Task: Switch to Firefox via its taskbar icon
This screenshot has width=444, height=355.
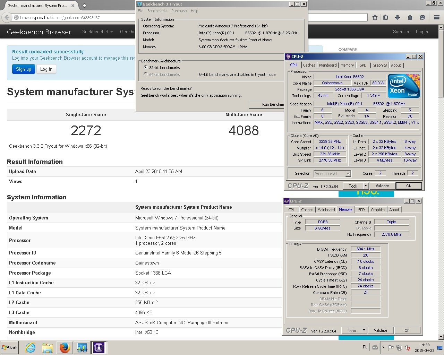Action: pyautogui.click(x=65, y=347)
